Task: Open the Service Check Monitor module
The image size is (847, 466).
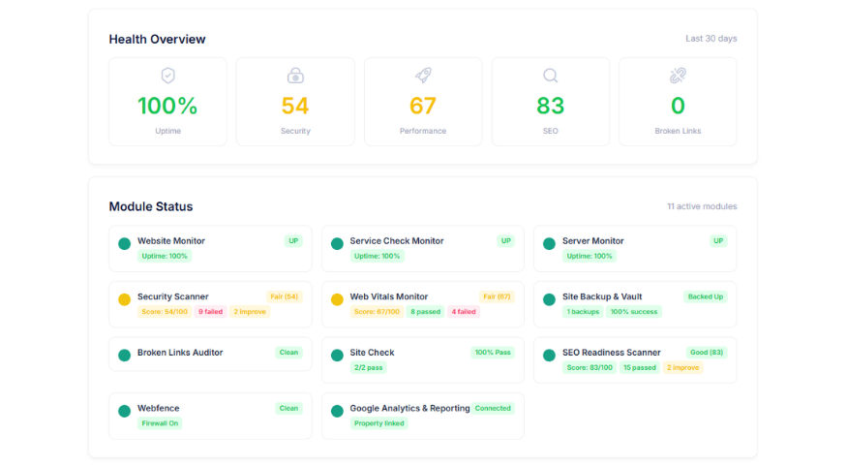Action: (x=423, y=249)
